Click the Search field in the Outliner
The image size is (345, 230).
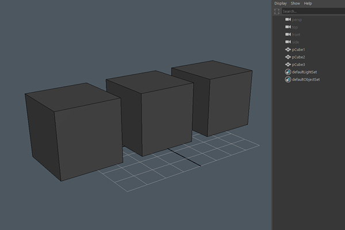[x=312, y=11]
